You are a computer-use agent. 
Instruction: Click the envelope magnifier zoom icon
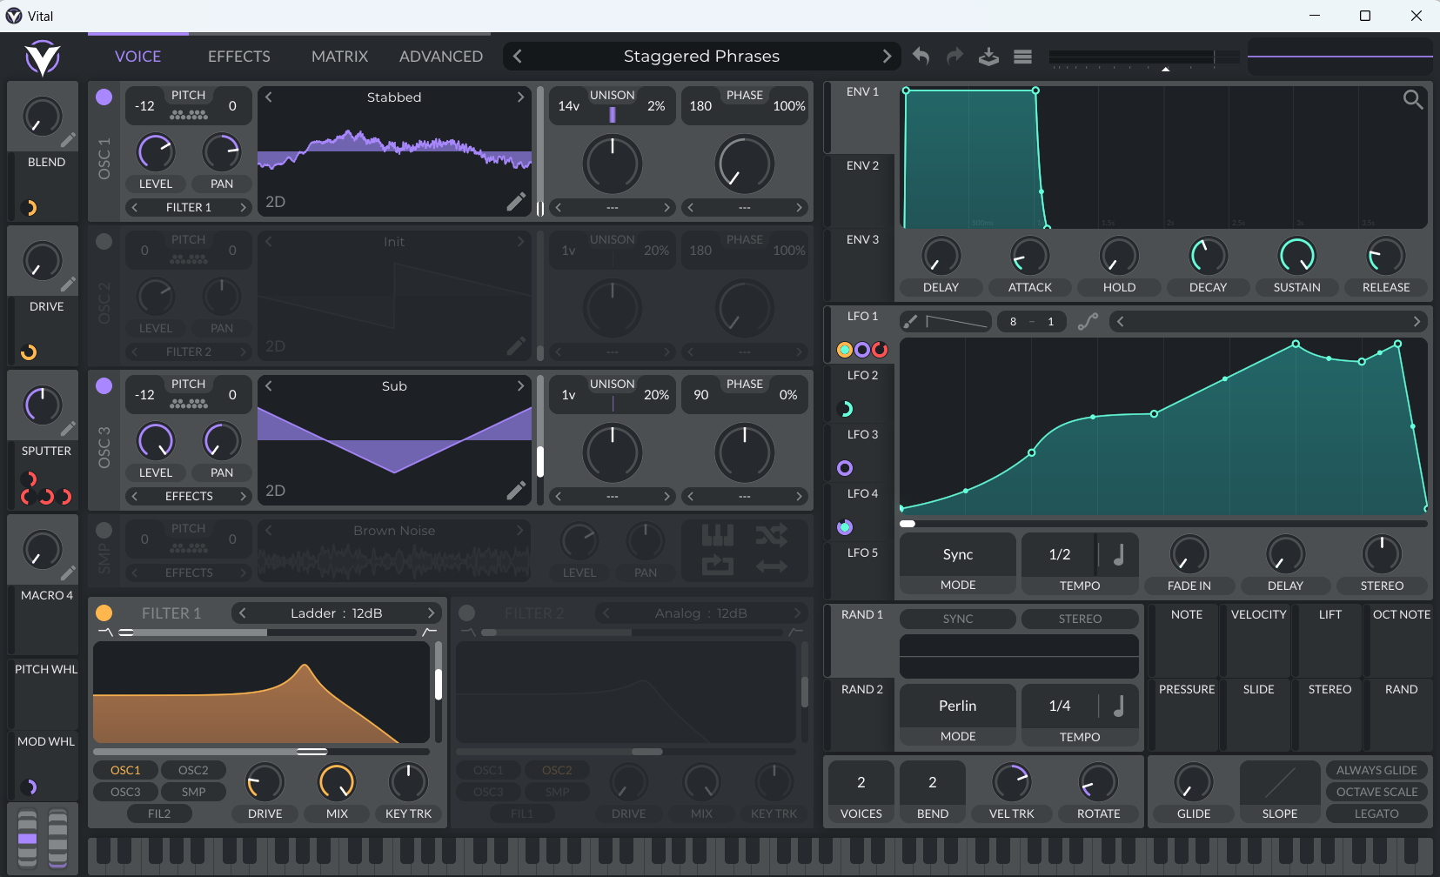1413,100
